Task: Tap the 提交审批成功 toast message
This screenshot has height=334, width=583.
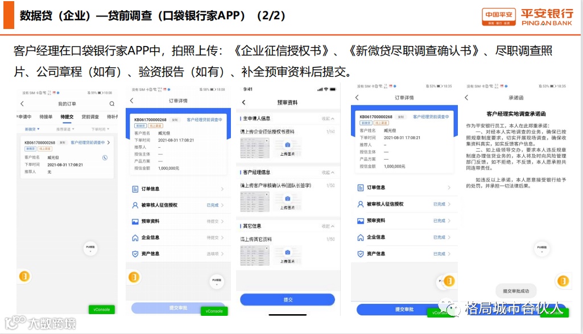Action: 516,291
